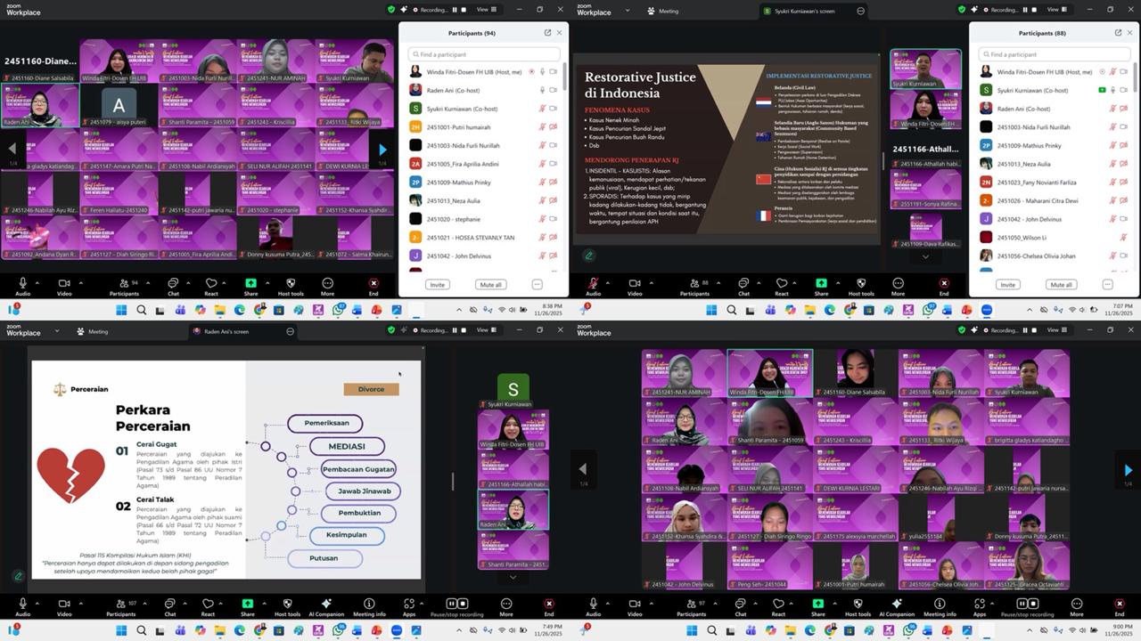Open more options next to Mute all (94 panel)
The width and height of the screenshot is (1141, 641).
tap(537, 285)
